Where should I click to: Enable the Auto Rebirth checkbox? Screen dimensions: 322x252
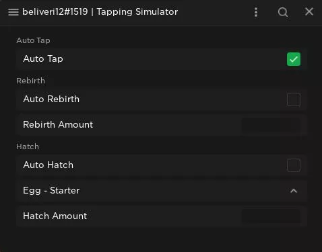[294, 99]
